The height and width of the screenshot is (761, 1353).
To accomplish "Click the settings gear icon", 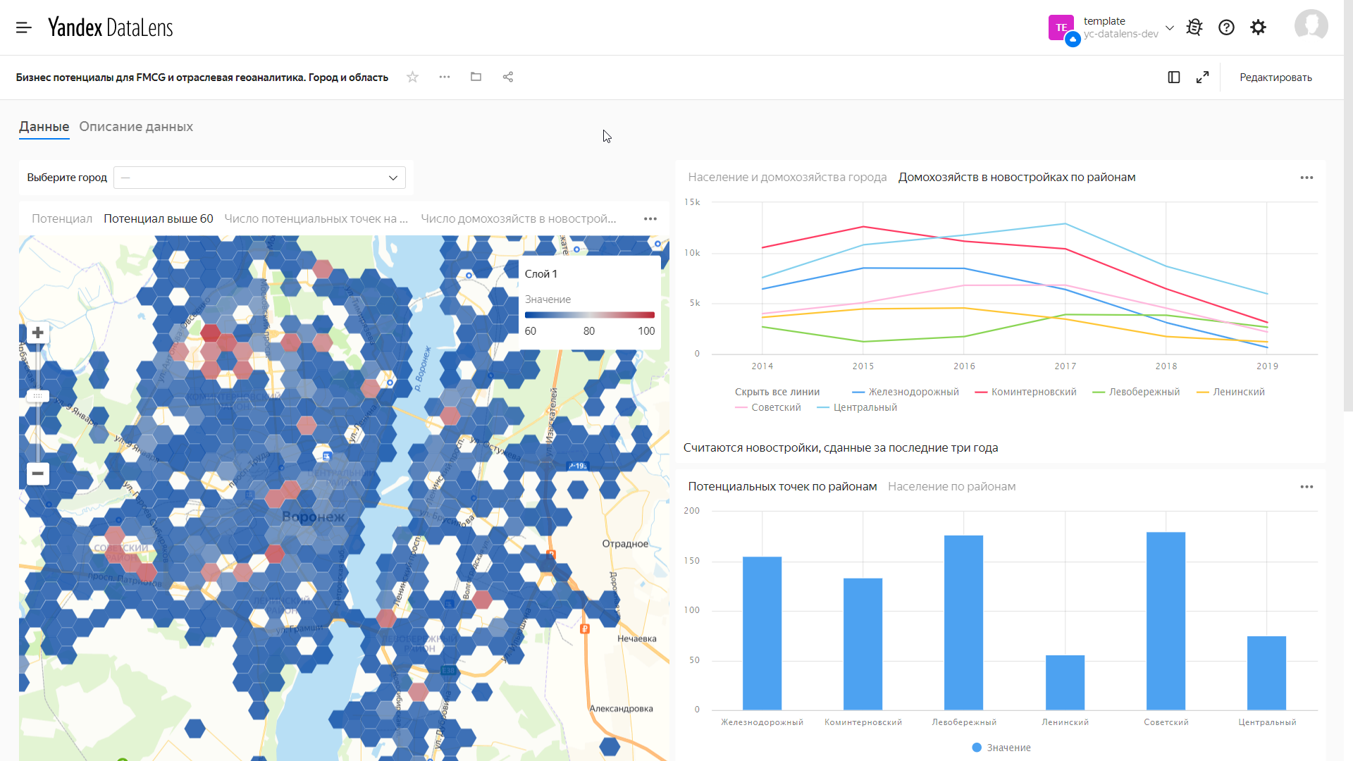I will [1258, 27].
